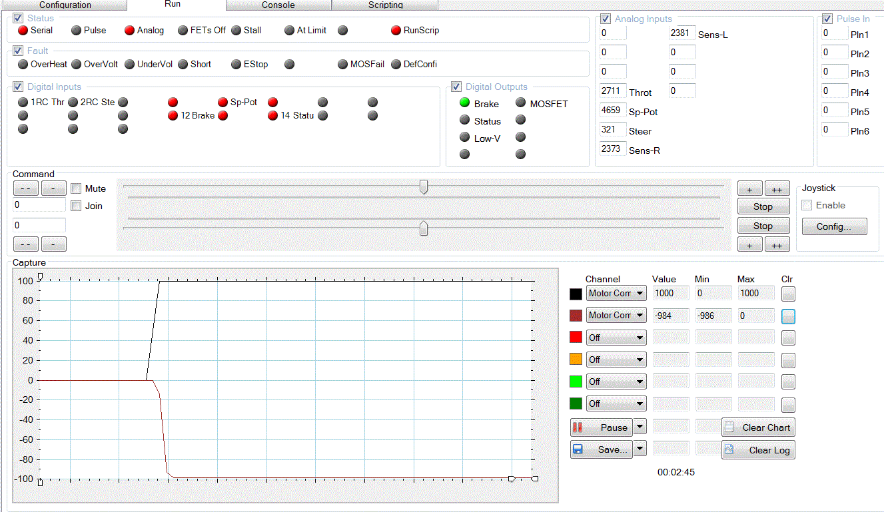Enable the Mute checkbox
884x512 pixels.
coord(77,189)
